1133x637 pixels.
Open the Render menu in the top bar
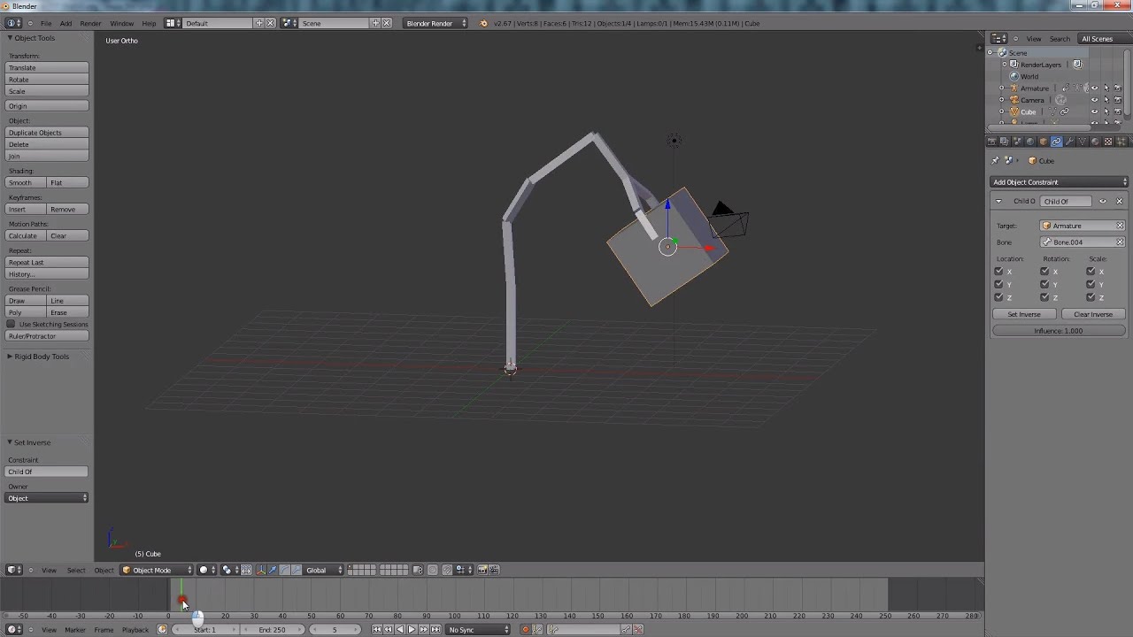coord(90,23)
